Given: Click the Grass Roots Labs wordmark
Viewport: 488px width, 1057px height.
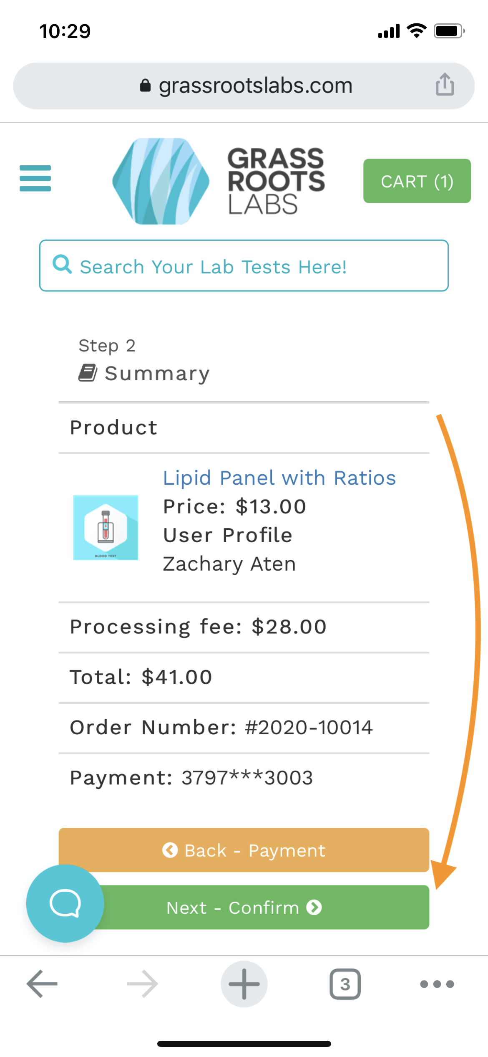Looking at the screenshot, I should [x=276, y=181].
